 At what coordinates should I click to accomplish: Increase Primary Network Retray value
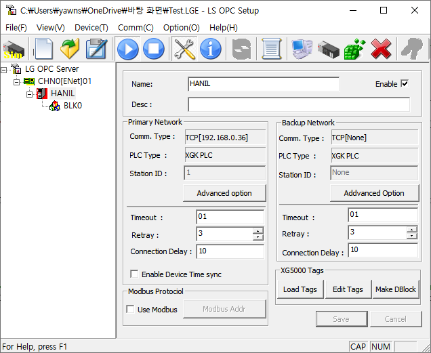pyautogui.click(x=258, y=231)
